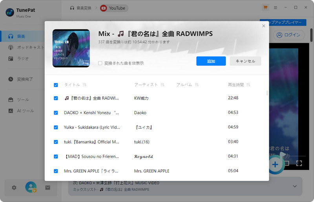Click the 次: DAOKO × 米津玄師 next-up text
Screen dimensions: 314x202
(x=116, y=183)
